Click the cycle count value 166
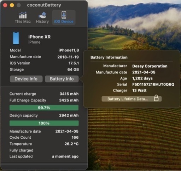181x171 pixels. coord(75,137)
